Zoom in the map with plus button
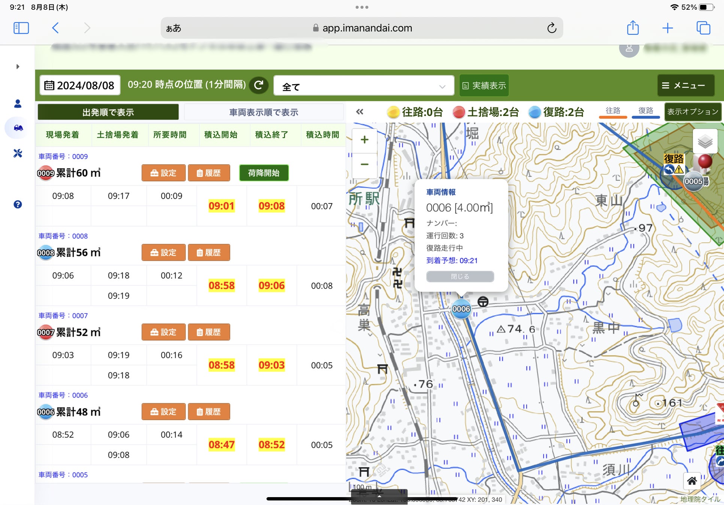The height and width of the screenshot is (505, 724). point(364,140)
